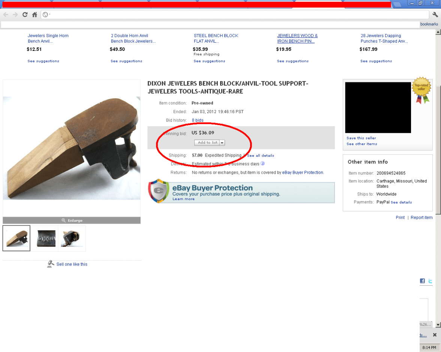Image resolution: width=441 pixels, height=352 pixels.
Task: Click the address bar
Action: pyautogui.click(x=236, y=15)
